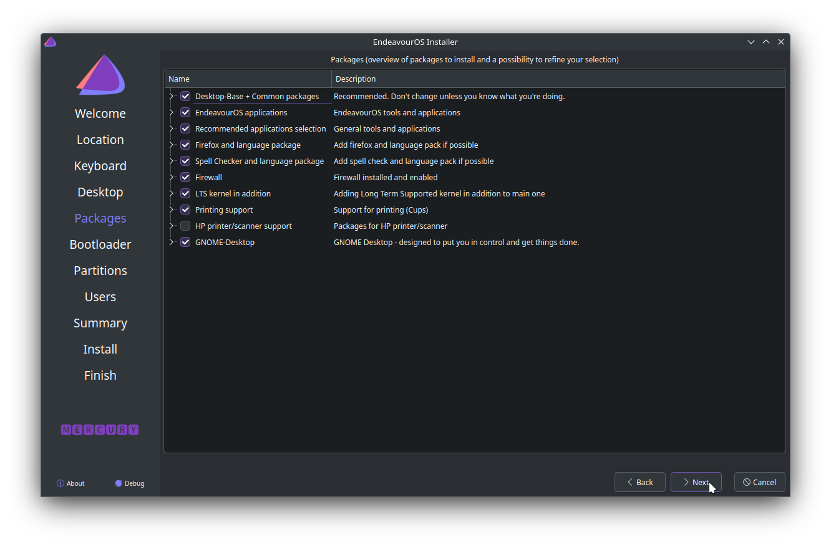Select the Keyboard step
The width and height of the screenshot is (831, 545).
100,166
